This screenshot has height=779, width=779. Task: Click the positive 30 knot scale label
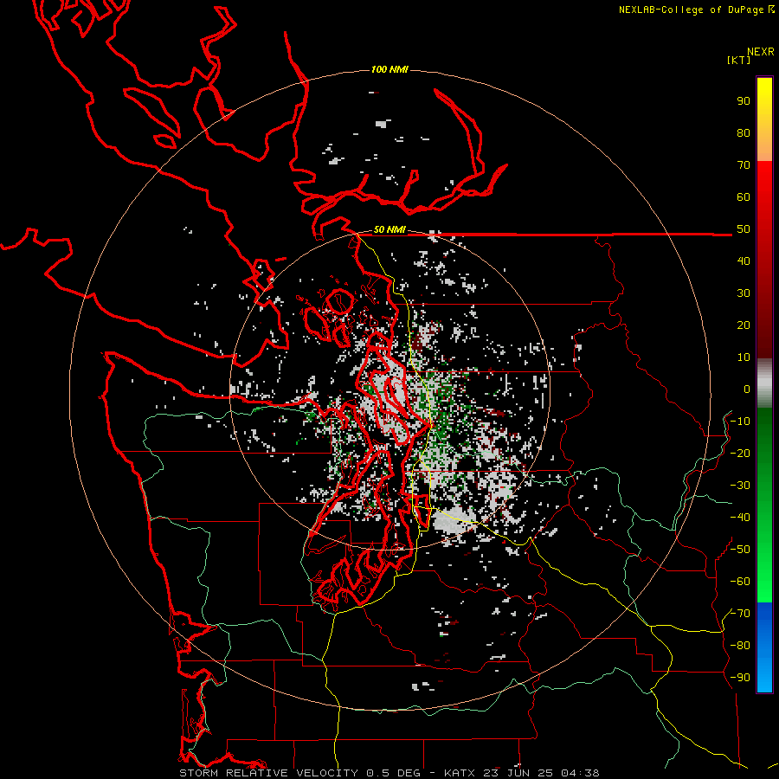744,293
